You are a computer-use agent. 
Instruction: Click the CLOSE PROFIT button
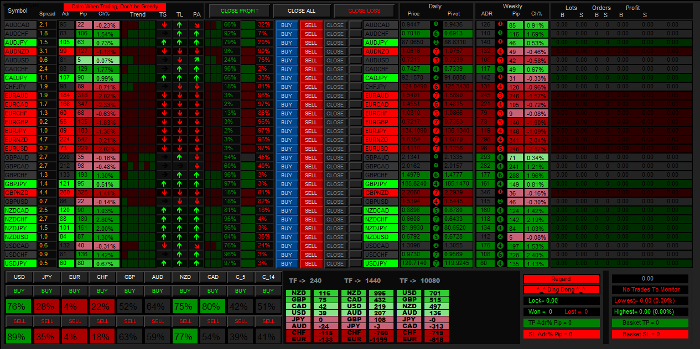coord(240,10)
